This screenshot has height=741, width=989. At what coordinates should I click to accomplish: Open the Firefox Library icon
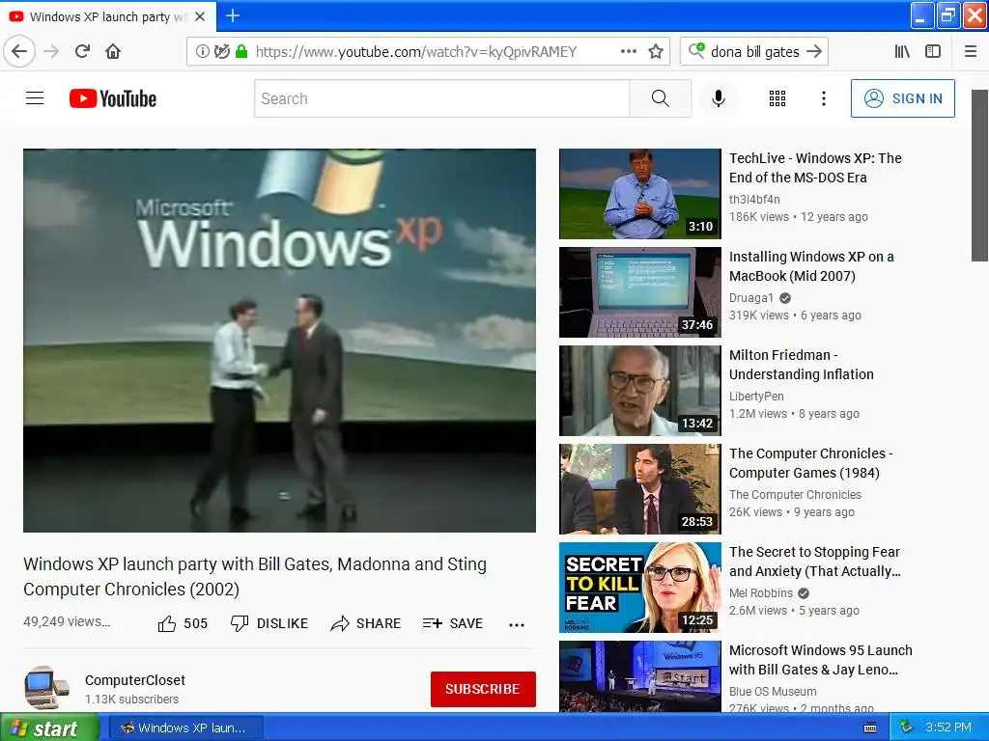(902, 51)
